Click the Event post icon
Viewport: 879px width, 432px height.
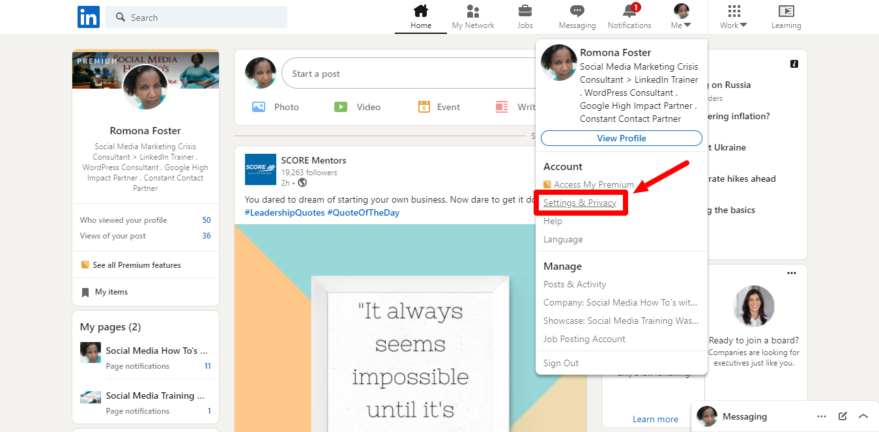point(424,107)
